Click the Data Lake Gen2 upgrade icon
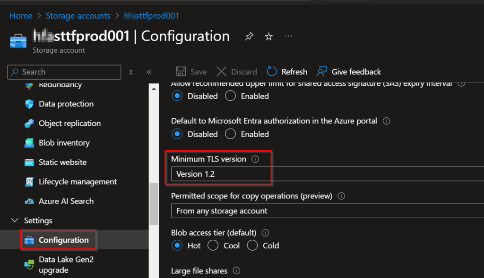The image size is (484, 278). coord(29,264)
